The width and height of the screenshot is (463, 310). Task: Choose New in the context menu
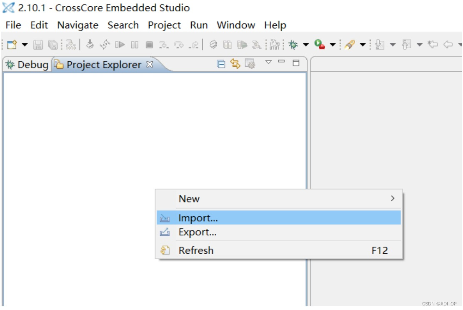point(279,199)
